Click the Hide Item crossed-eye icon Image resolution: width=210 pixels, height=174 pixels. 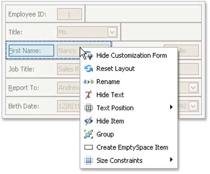coord(88,121)
